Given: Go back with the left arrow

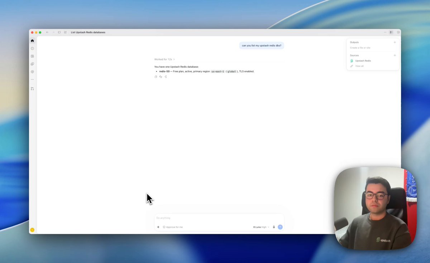Looking at the screenshot, I should [x=47, y=32].
